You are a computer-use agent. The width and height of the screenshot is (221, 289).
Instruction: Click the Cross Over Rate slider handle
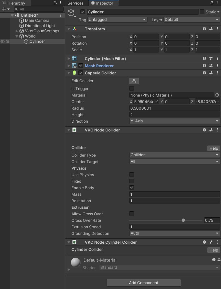(183, 221)
